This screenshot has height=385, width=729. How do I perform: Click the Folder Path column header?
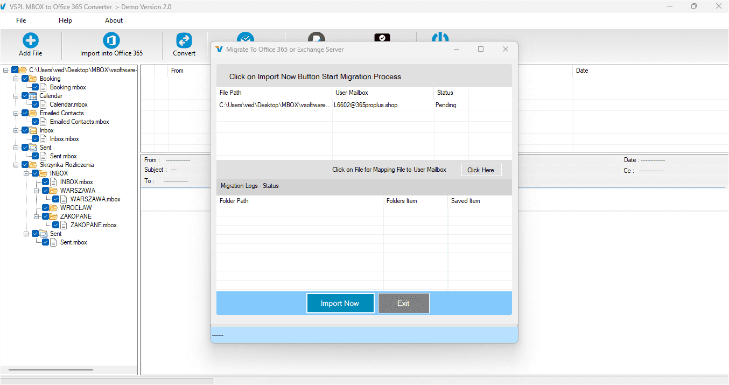[300, 201]
